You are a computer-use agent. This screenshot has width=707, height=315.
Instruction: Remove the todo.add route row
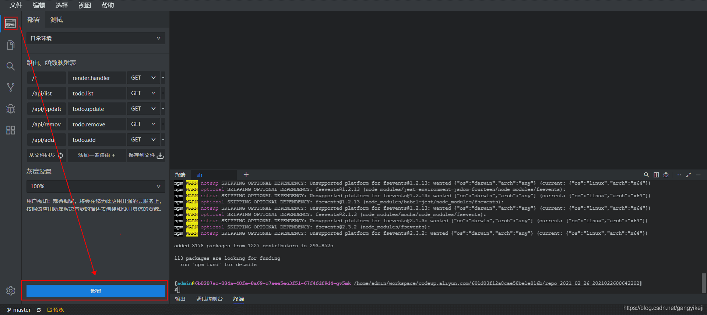163,140
